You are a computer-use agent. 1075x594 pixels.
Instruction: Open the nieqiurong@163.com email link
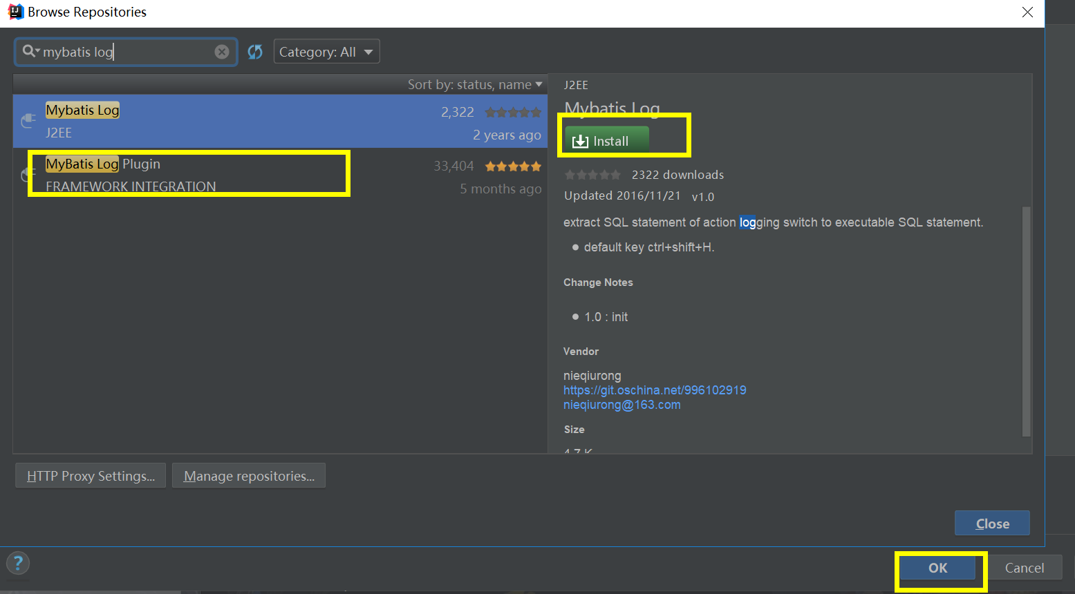(622, 405)
